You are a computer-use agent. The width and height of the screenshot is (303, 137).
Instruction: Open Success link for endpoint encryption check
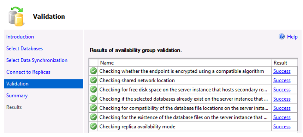point(282,71)
